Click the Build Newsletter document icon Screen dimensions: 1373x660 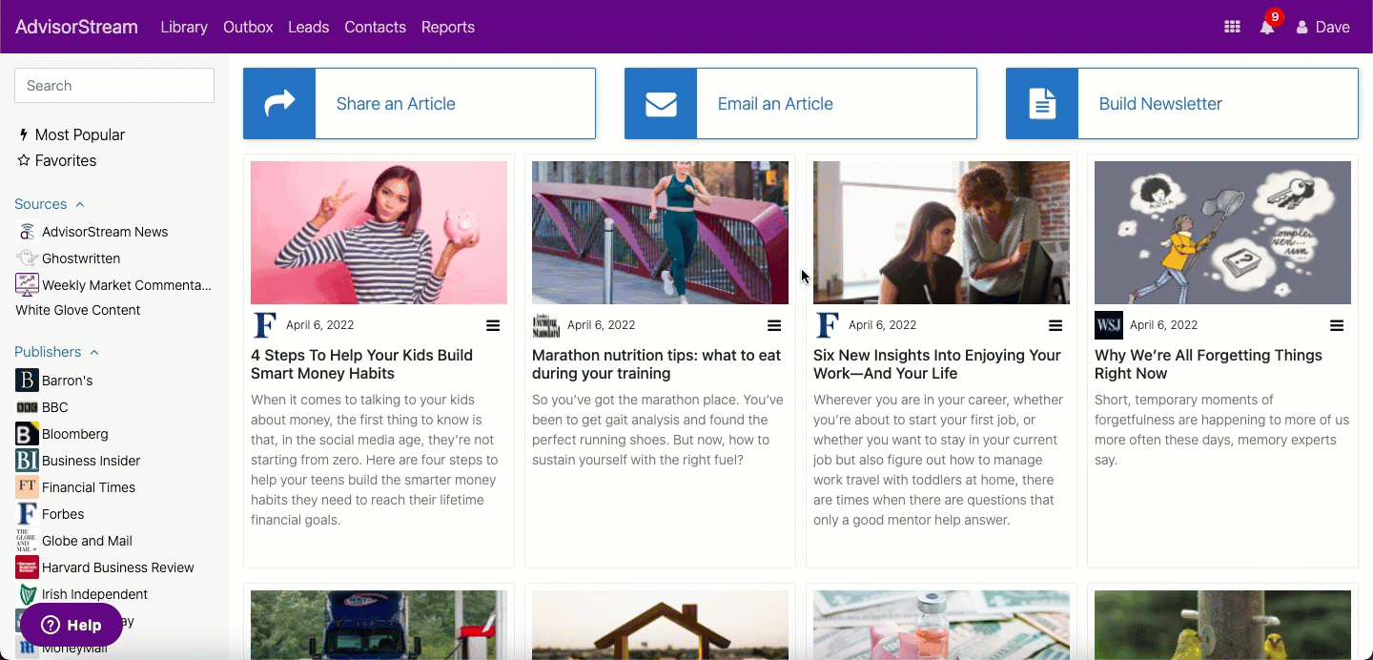(1042, 103)
